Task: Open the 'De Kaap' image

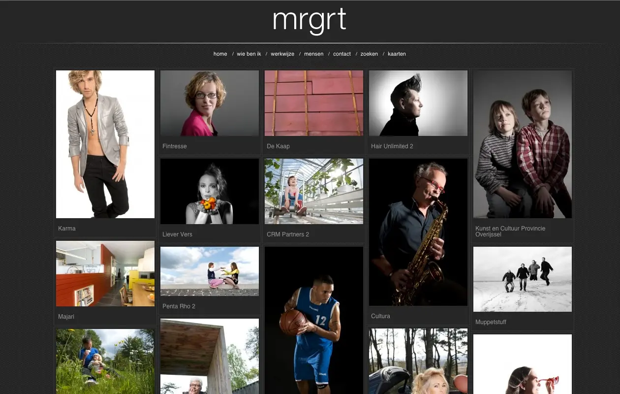Action: pyautogui.click(x=313, y=103)
